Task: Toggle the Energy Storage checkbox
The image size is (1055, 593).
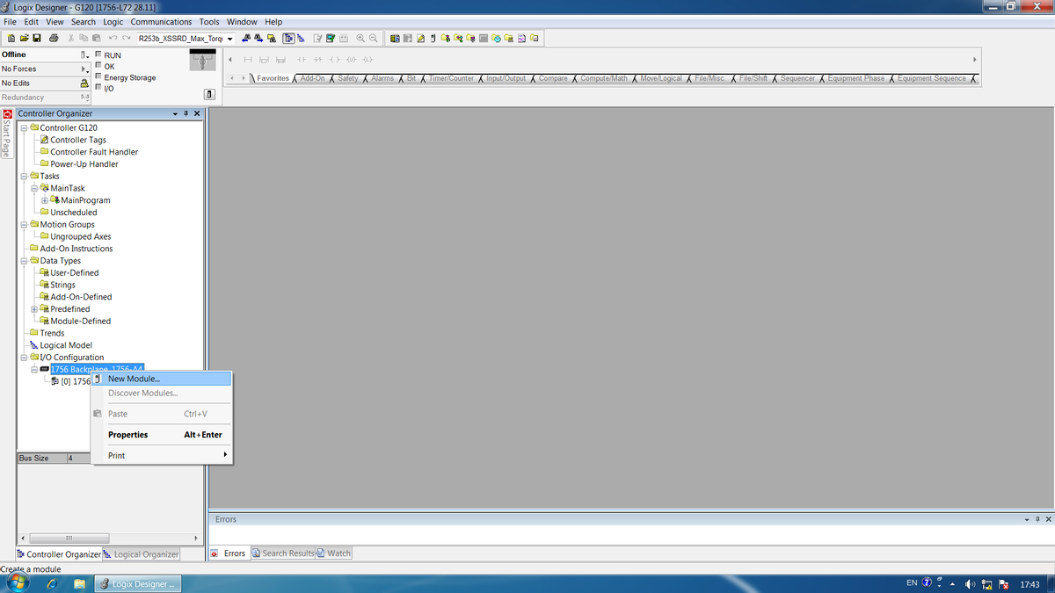Action: pos(98,77)
